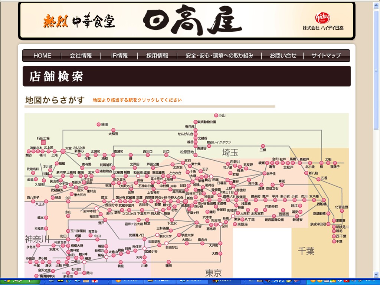Open the 会社情報 menu item

81,56
